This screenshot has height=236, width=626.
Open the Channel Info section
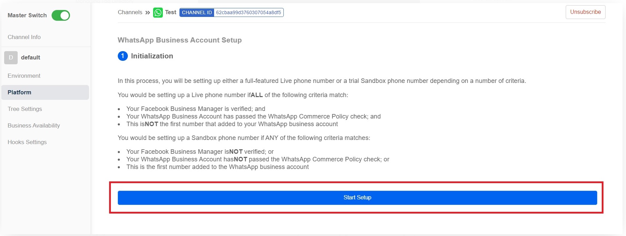coord(24,37)
